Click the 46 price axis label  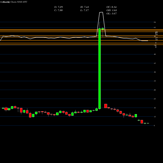point(155,54)
